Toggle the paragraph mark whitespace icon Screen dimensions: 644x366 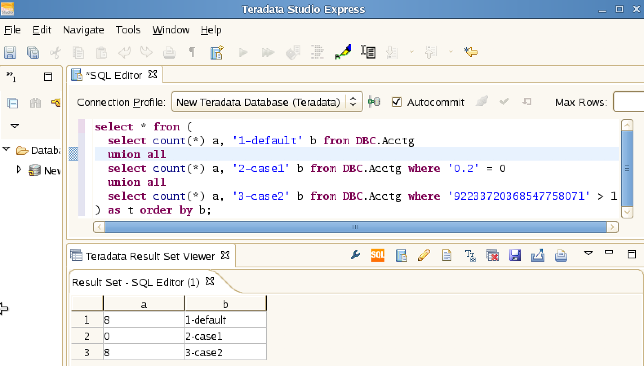point(192,52)
